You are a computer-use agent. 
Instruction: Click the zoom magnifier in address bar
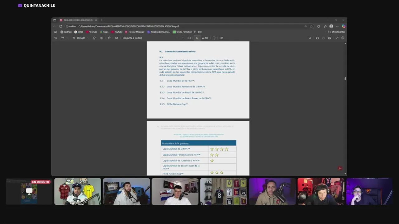coord(306,26)
